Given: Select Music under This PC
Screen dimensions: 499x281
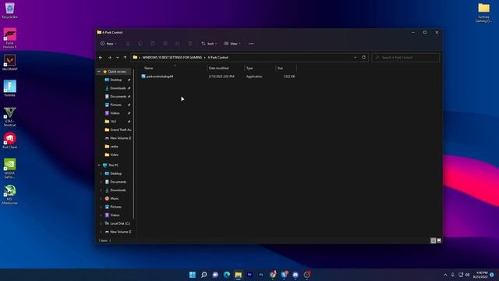Looking at the screenshot, I should (x=112, y=198).
